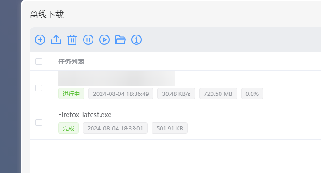
Task: Click the Firefox-latest.exe file name
Action: click(85, 115)
